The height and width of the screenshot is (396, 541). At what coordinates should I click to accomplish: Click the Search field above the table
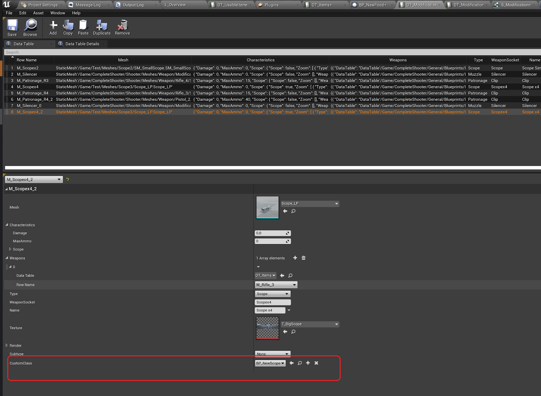[x=272, y=52]
